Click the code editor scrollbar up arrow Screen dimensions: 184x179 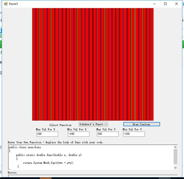[176, 147]
